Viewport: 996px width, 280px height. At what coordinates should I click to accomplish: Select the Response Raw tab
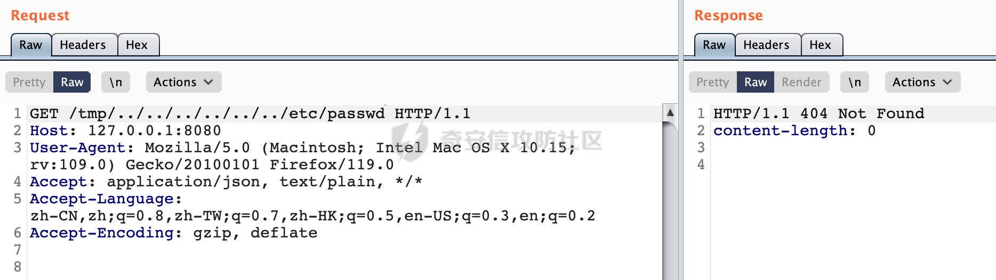[x=714, y=45]
